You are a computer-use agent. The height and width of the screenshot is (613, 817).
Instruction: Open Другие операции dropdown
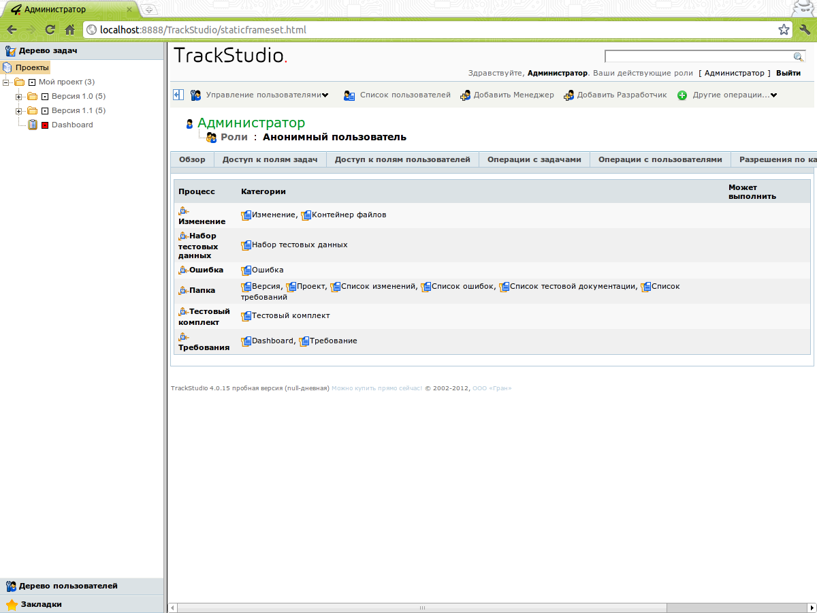tap(735, 95)
